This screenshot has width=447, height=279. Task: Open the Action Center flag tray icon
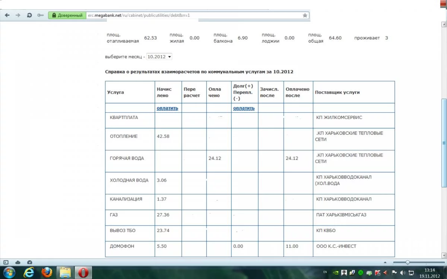click(x=394, y=273)
